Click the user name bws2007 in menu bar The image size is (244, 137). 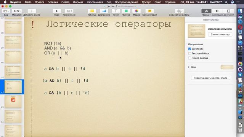click(216, 2)
